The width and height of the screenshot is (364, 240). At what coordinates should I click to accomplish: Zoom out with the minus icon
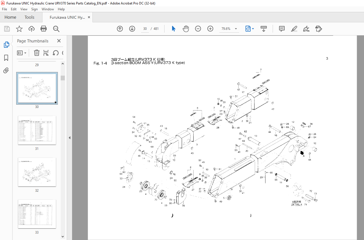click(198, 29)
